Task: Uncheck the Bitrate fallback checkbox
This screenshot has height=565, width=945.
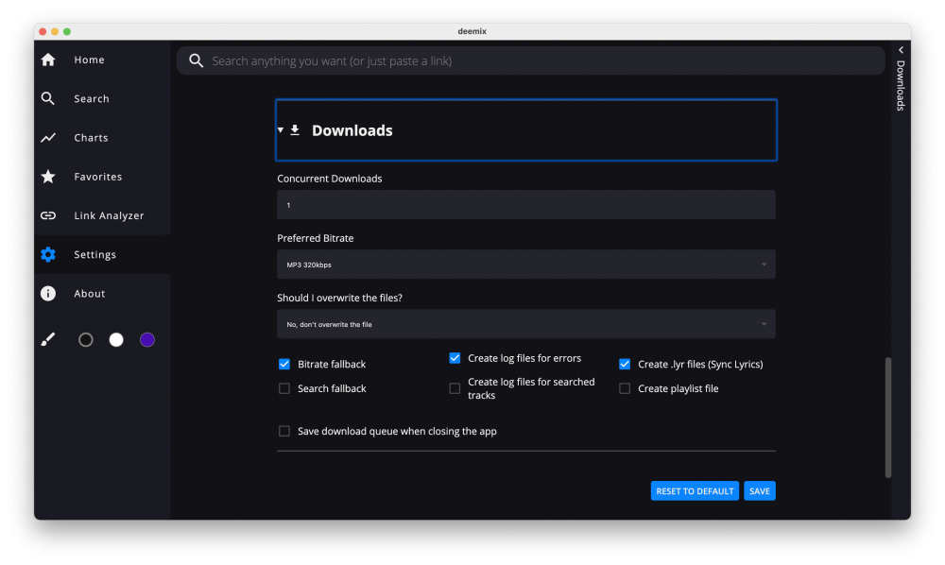Action: 284,364
